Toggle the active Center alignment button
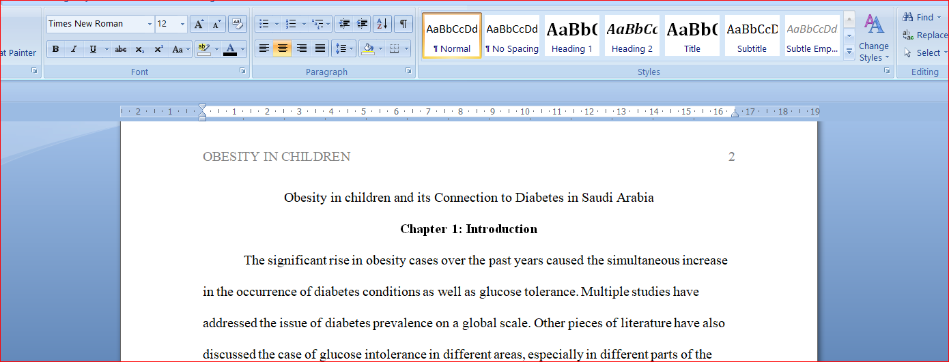The width and height of the screenshot is (949, 362). 282,48
